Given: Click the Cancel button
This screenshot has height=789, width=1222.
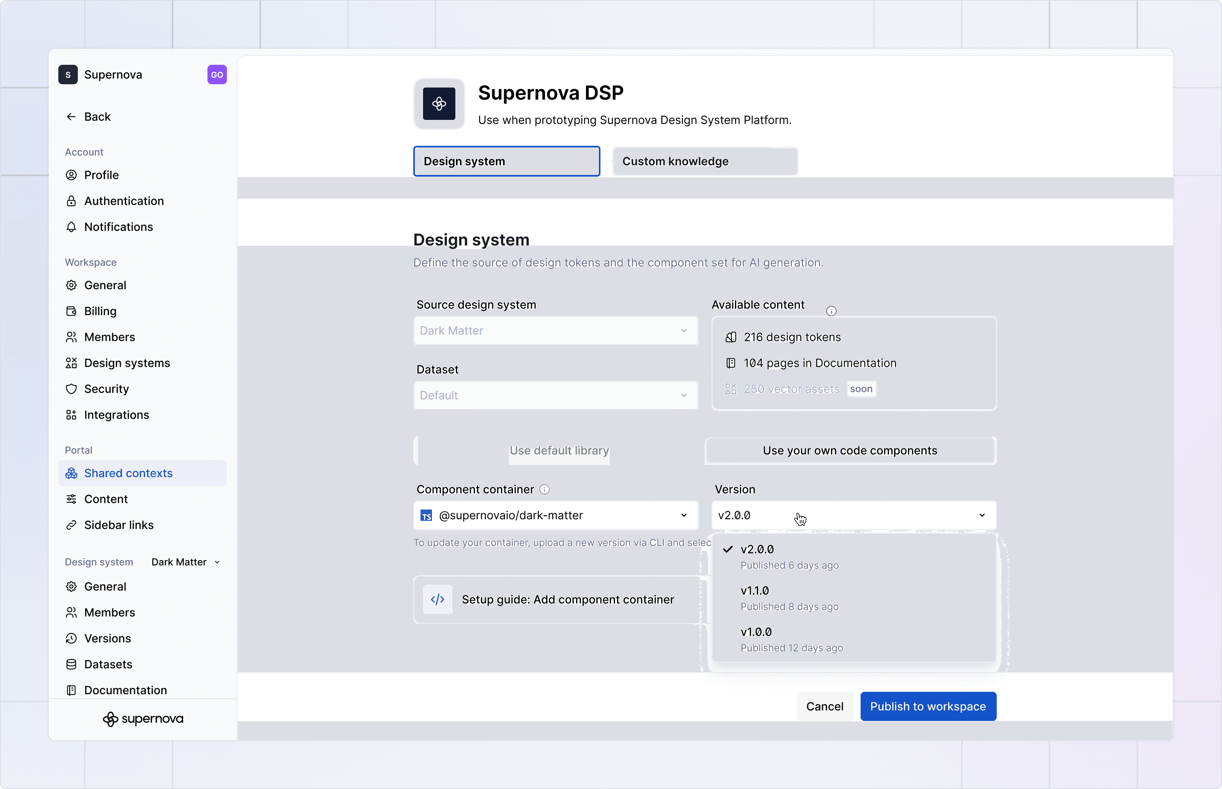Looking at the screenshot, I should (825, 706).
